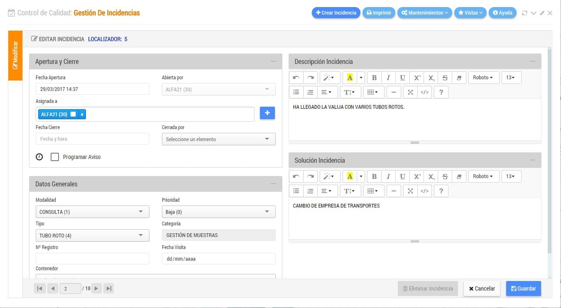Click redo in Descripción Incidencia editor

pos(310,78)
